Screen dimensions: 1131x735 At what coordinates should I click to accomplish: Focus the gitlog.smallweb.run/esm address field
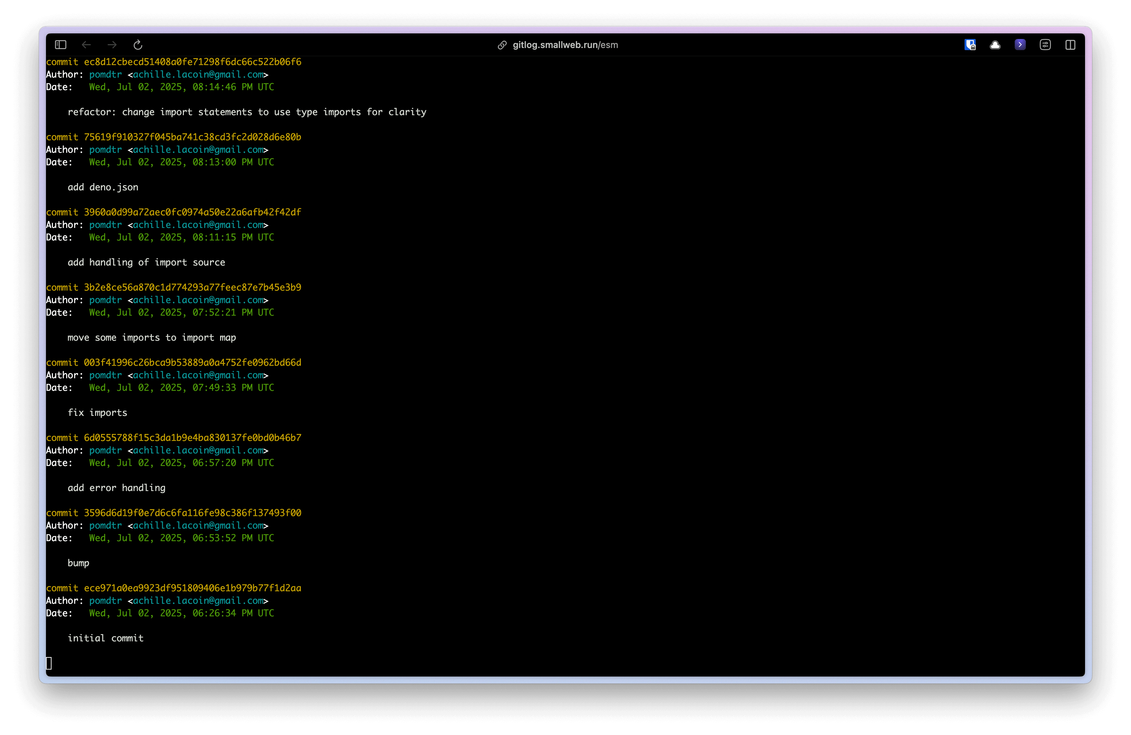(565, 45)
